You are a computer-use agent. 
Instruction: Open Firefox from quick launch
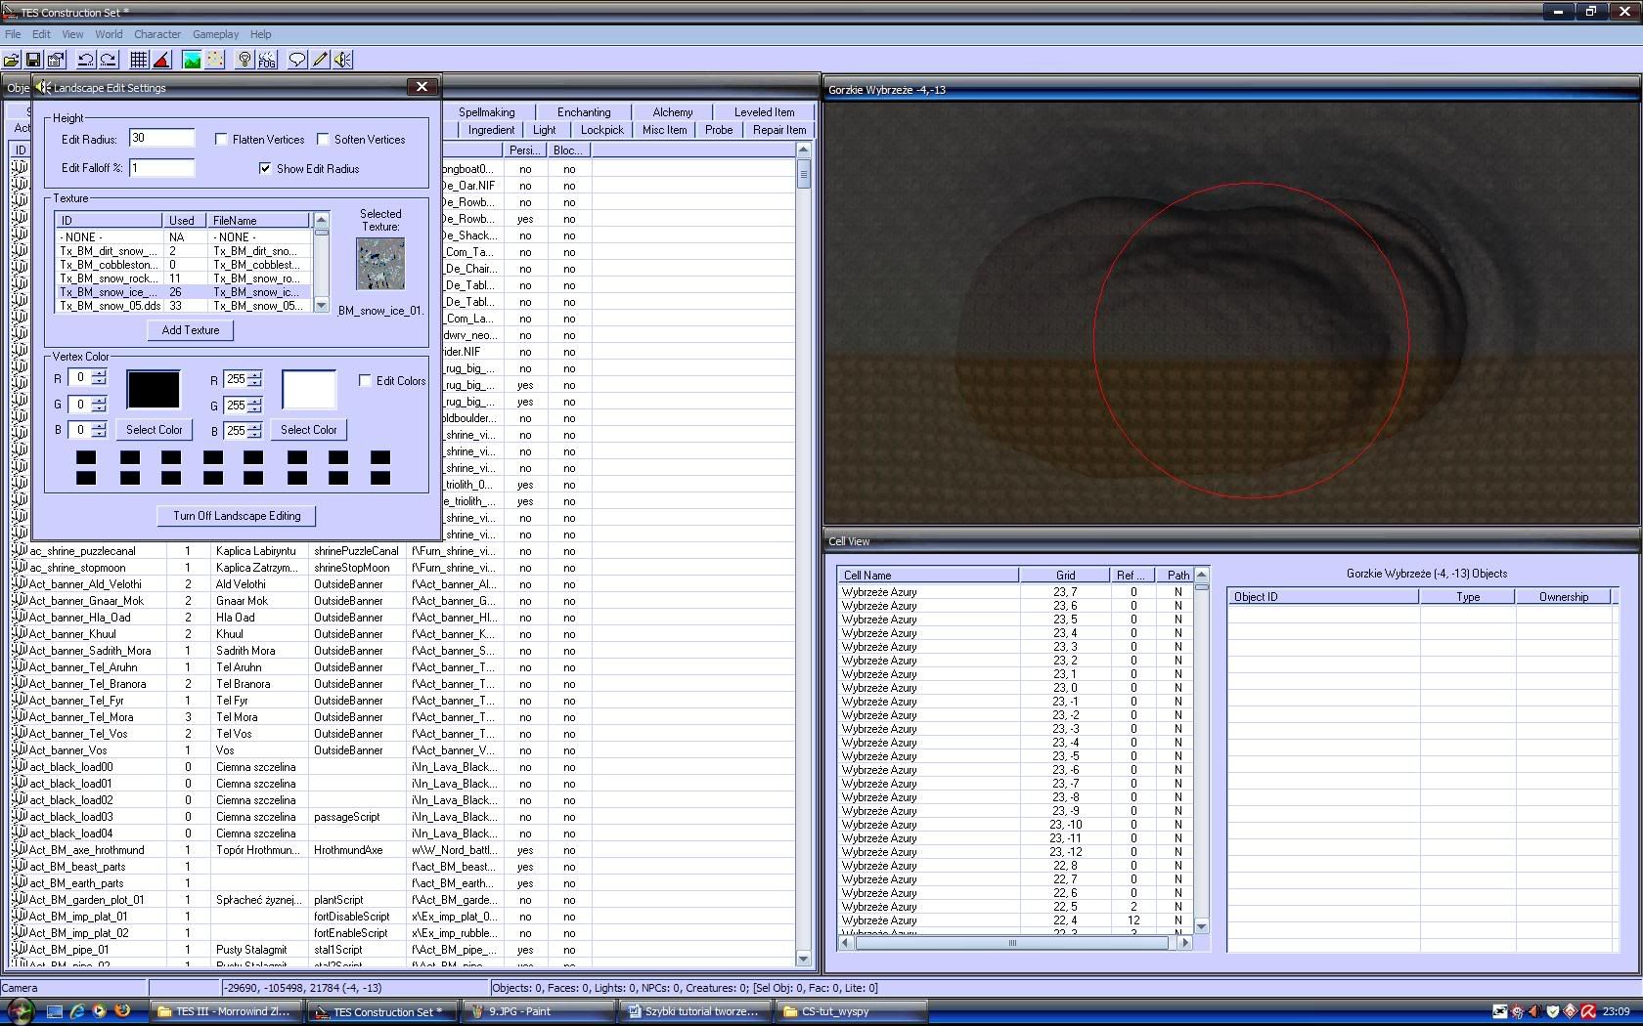[121, 1011]
